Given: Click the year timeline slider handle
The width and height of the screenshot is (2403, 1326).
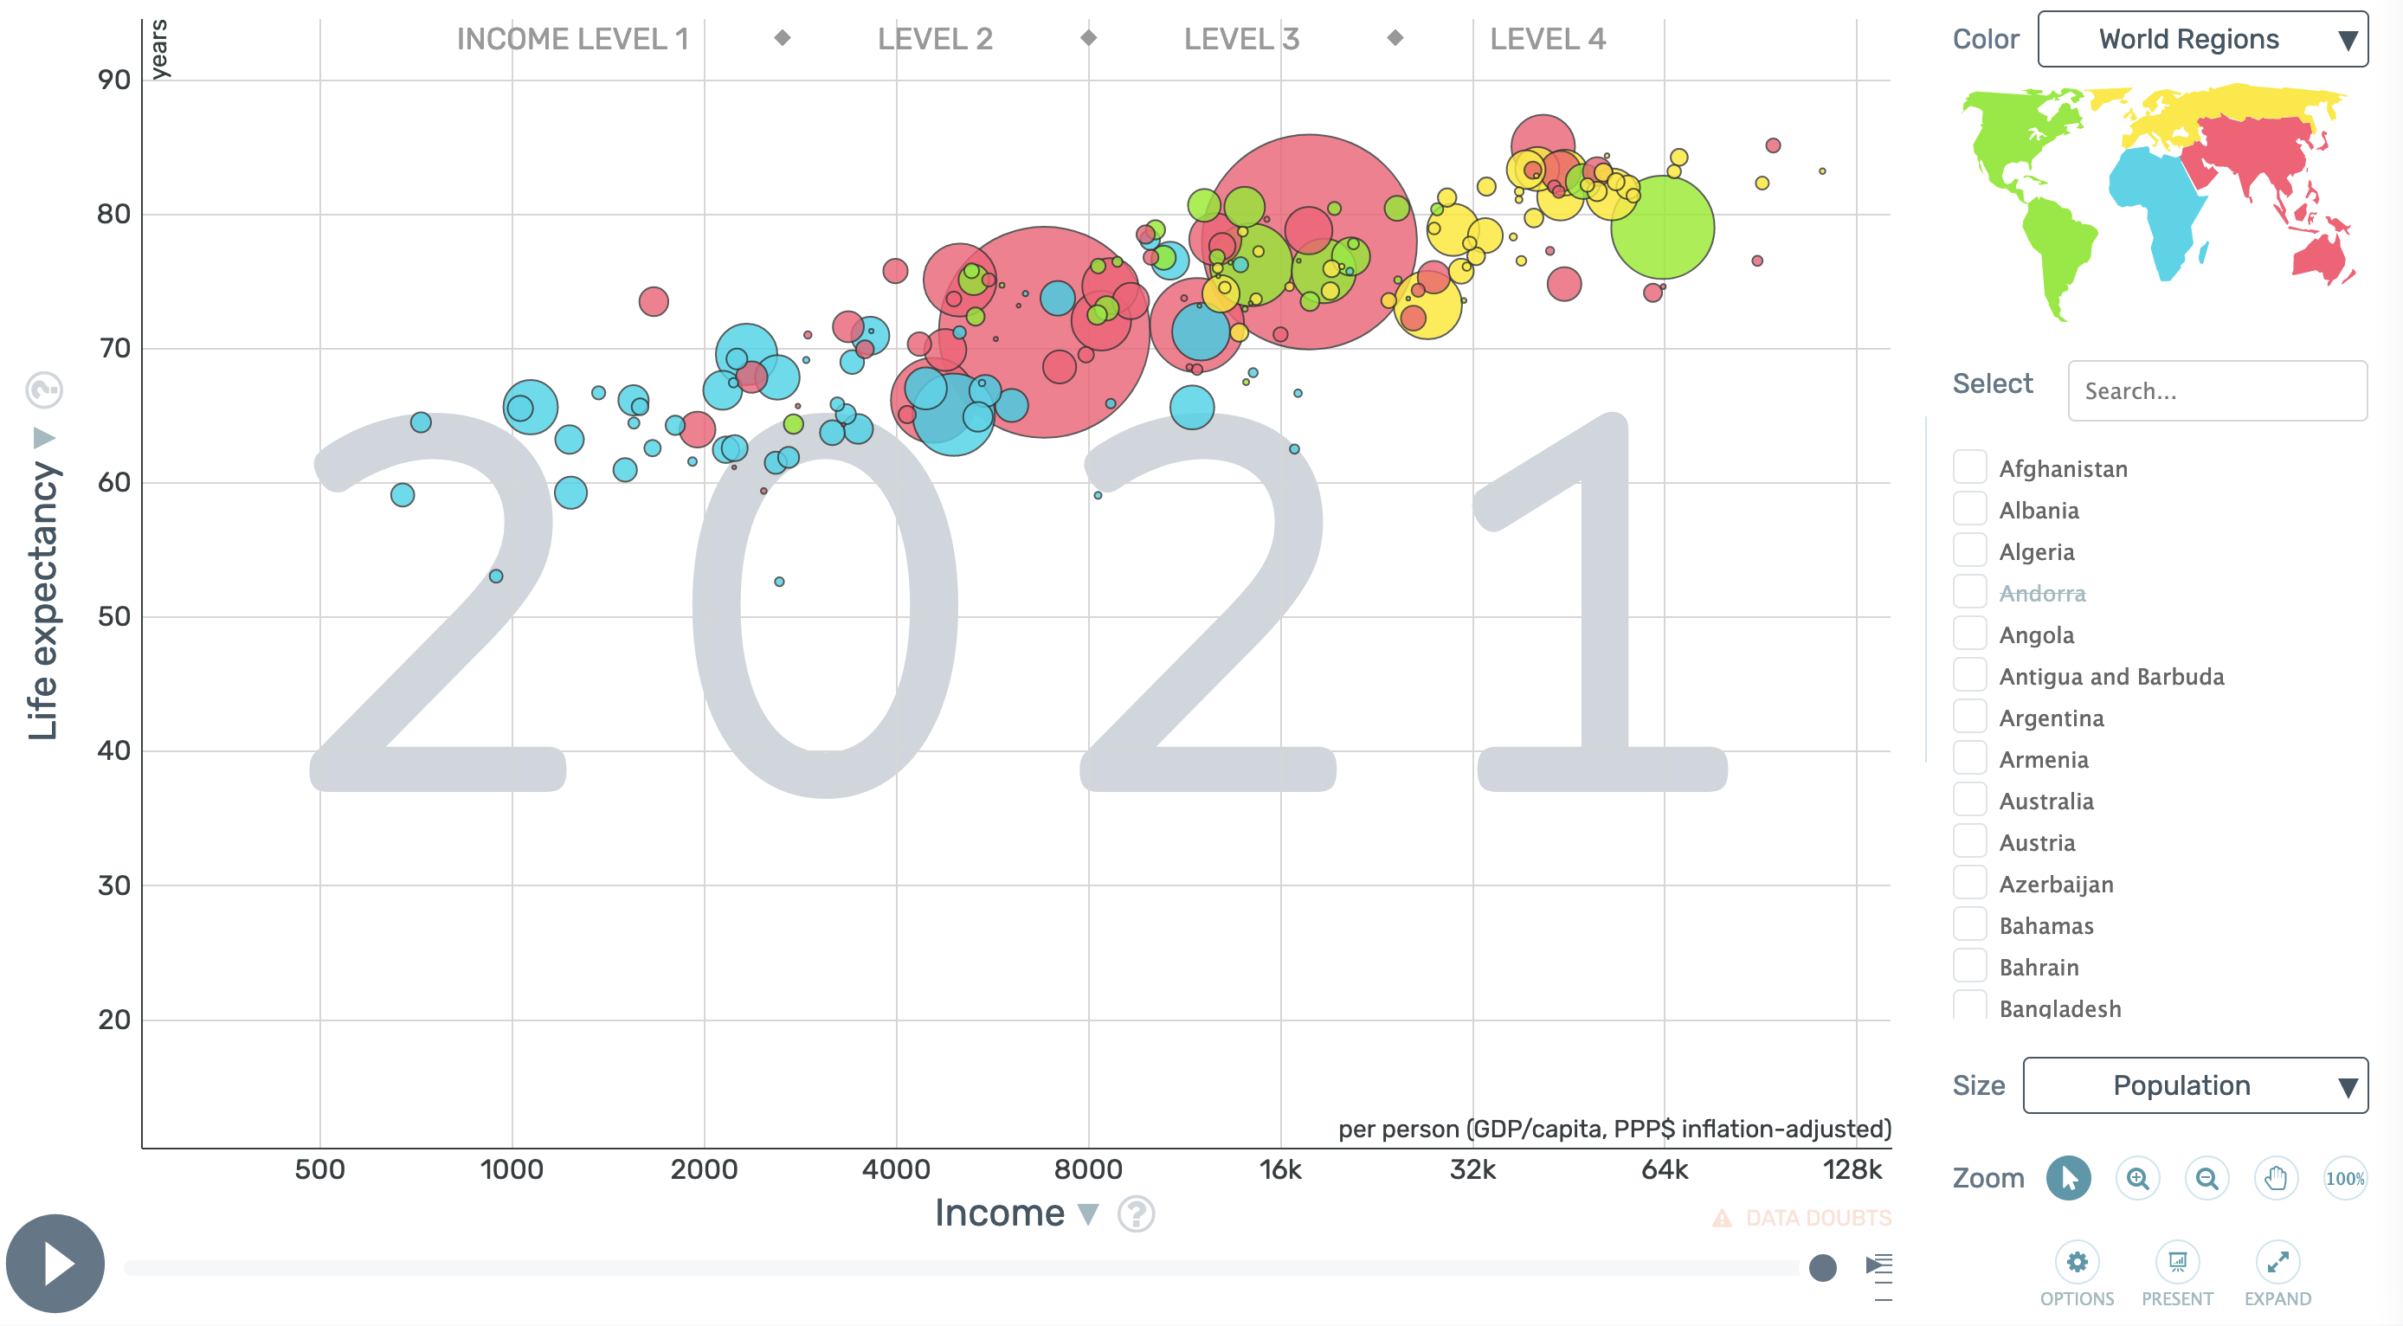Looking at the screenshot, I should pyautogui.click(x=1822, y=1266).
